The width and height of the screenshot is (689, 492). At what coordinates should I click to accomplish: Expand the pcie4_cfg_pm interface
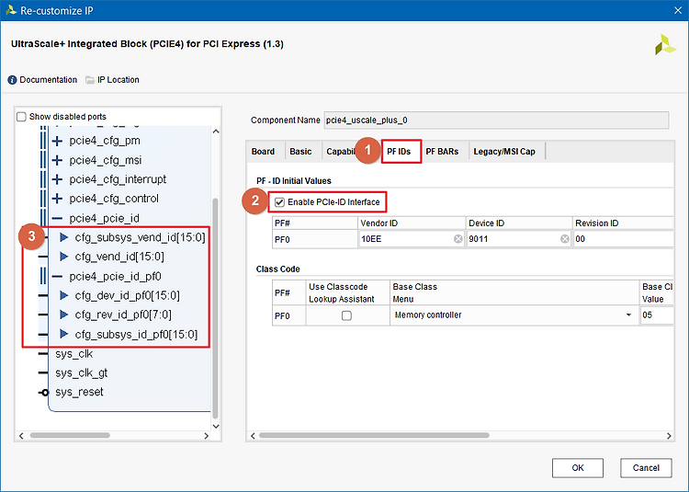pos(57,141)
